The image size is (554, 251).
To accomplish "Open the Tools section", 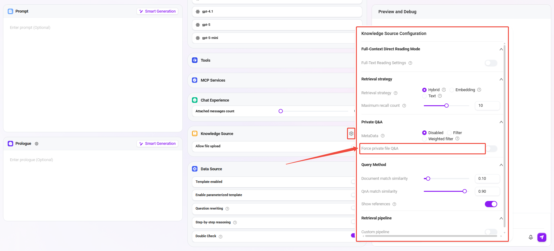I will (x=271, y=60).
